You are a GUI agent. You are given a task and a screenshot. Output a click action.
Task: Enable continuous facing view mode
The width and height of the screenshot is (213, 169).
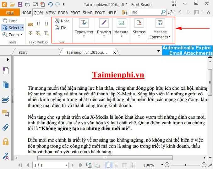click(x=133, y=165)
